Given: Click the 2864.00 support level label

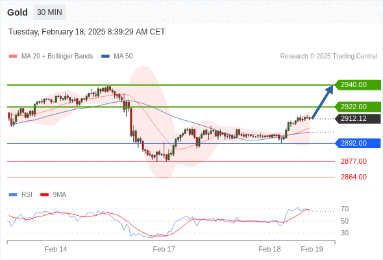Looking at the screenshot, I should (354, 177).
